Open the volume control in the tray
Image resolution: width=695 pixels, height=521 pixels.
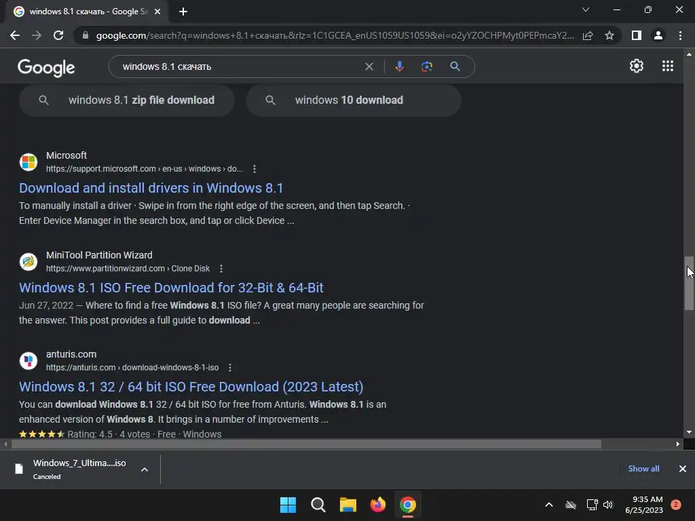[608, 505]
